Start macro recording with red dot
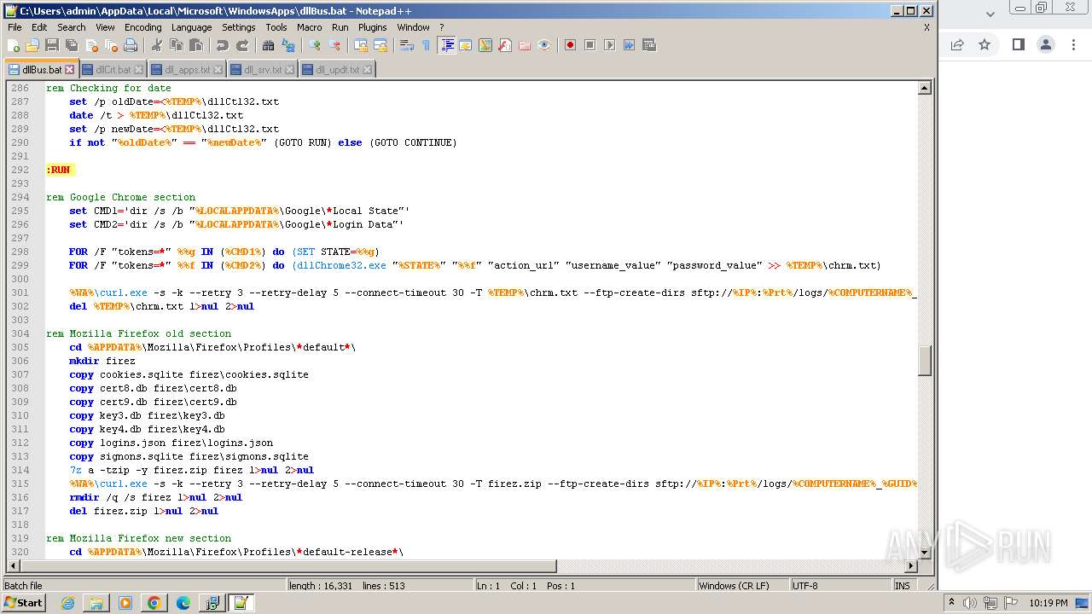1092x614 pixels. (x=570, y=45)
